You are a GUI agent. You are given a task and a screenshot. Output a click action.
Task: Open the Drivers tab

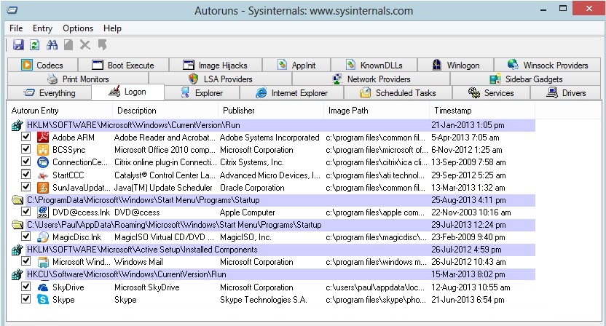(566, 93)
